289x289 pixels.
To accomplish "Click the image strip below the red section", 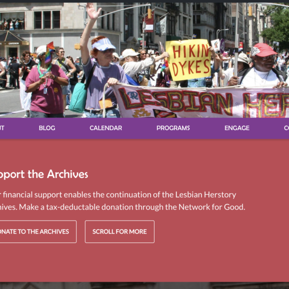I will point(144,286).
